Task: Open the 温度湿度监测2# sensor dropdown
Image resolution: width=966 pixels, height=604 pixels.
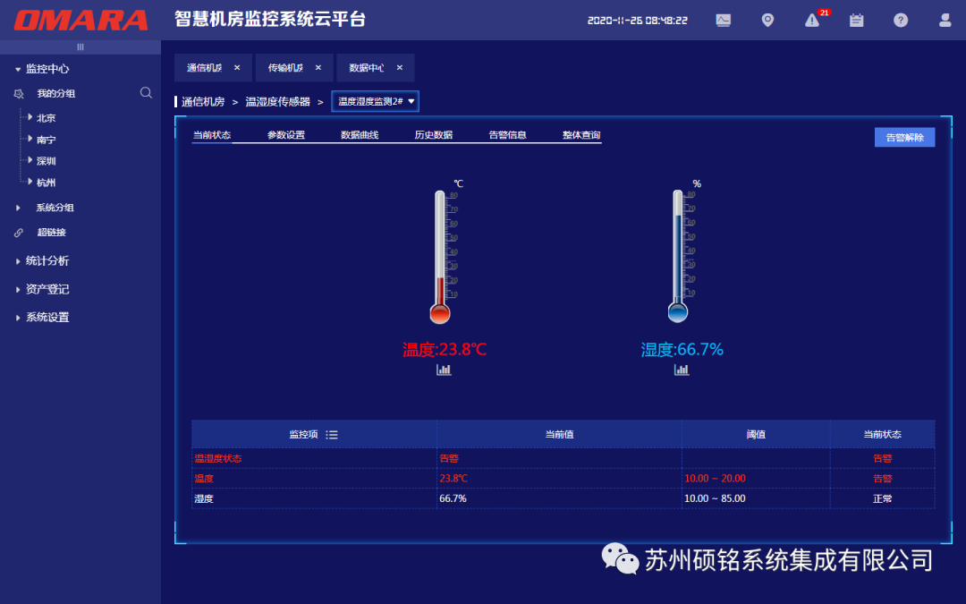Action: coord(376,101)
